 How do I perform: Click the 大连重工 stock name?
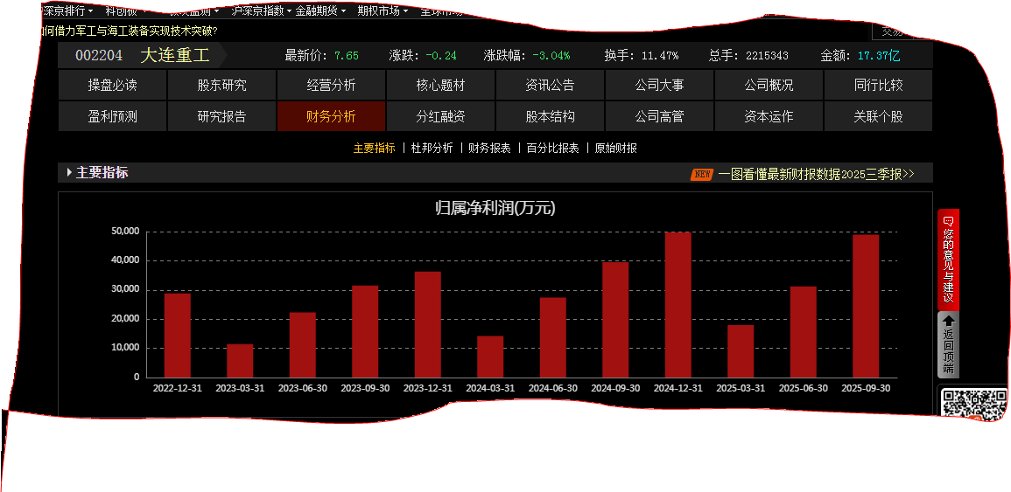pyautogui.click(x=175, y=55)
